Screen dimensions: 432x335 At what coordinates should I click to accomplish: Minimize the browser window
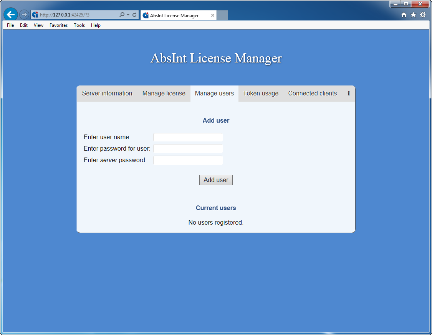pos(396,4)
